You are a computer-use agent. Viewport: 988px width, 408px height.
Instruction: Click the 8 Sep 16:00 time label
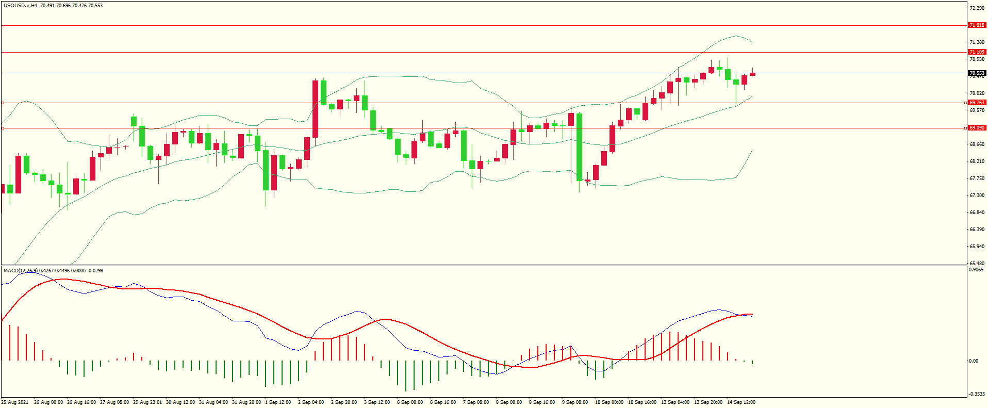542,402
